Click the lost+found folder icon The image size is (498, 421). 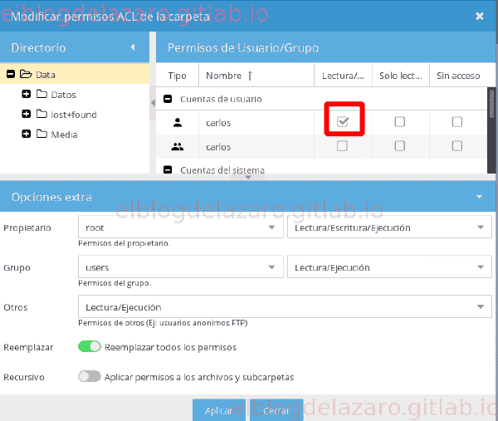click(x=41, y=114)
